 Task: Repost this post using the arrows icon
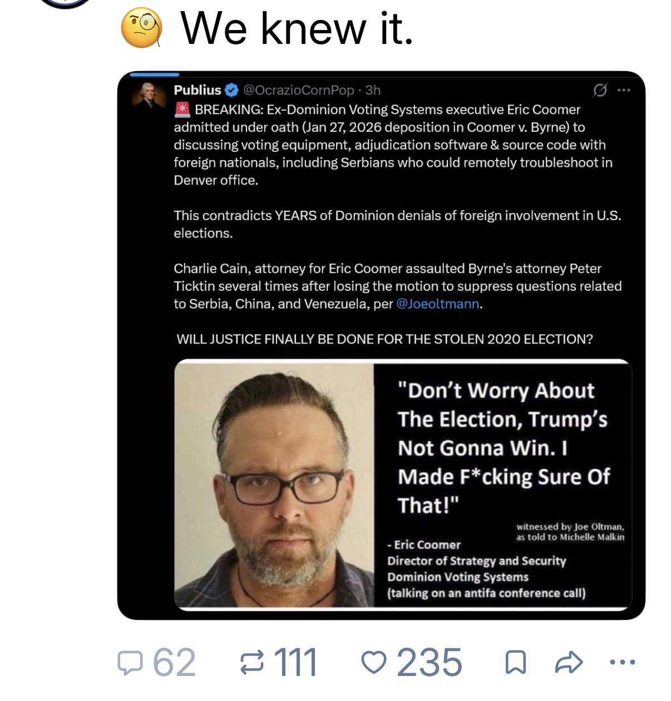pyautogui.click(x=251, y=663)
